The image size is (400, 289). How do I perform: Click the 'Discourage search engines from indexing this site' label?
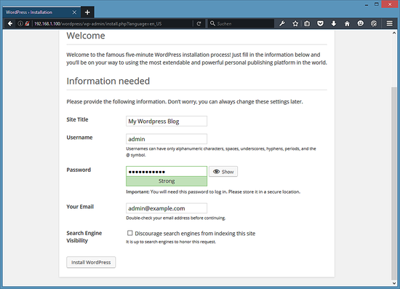pyautogui.click(x=195, y=234)
